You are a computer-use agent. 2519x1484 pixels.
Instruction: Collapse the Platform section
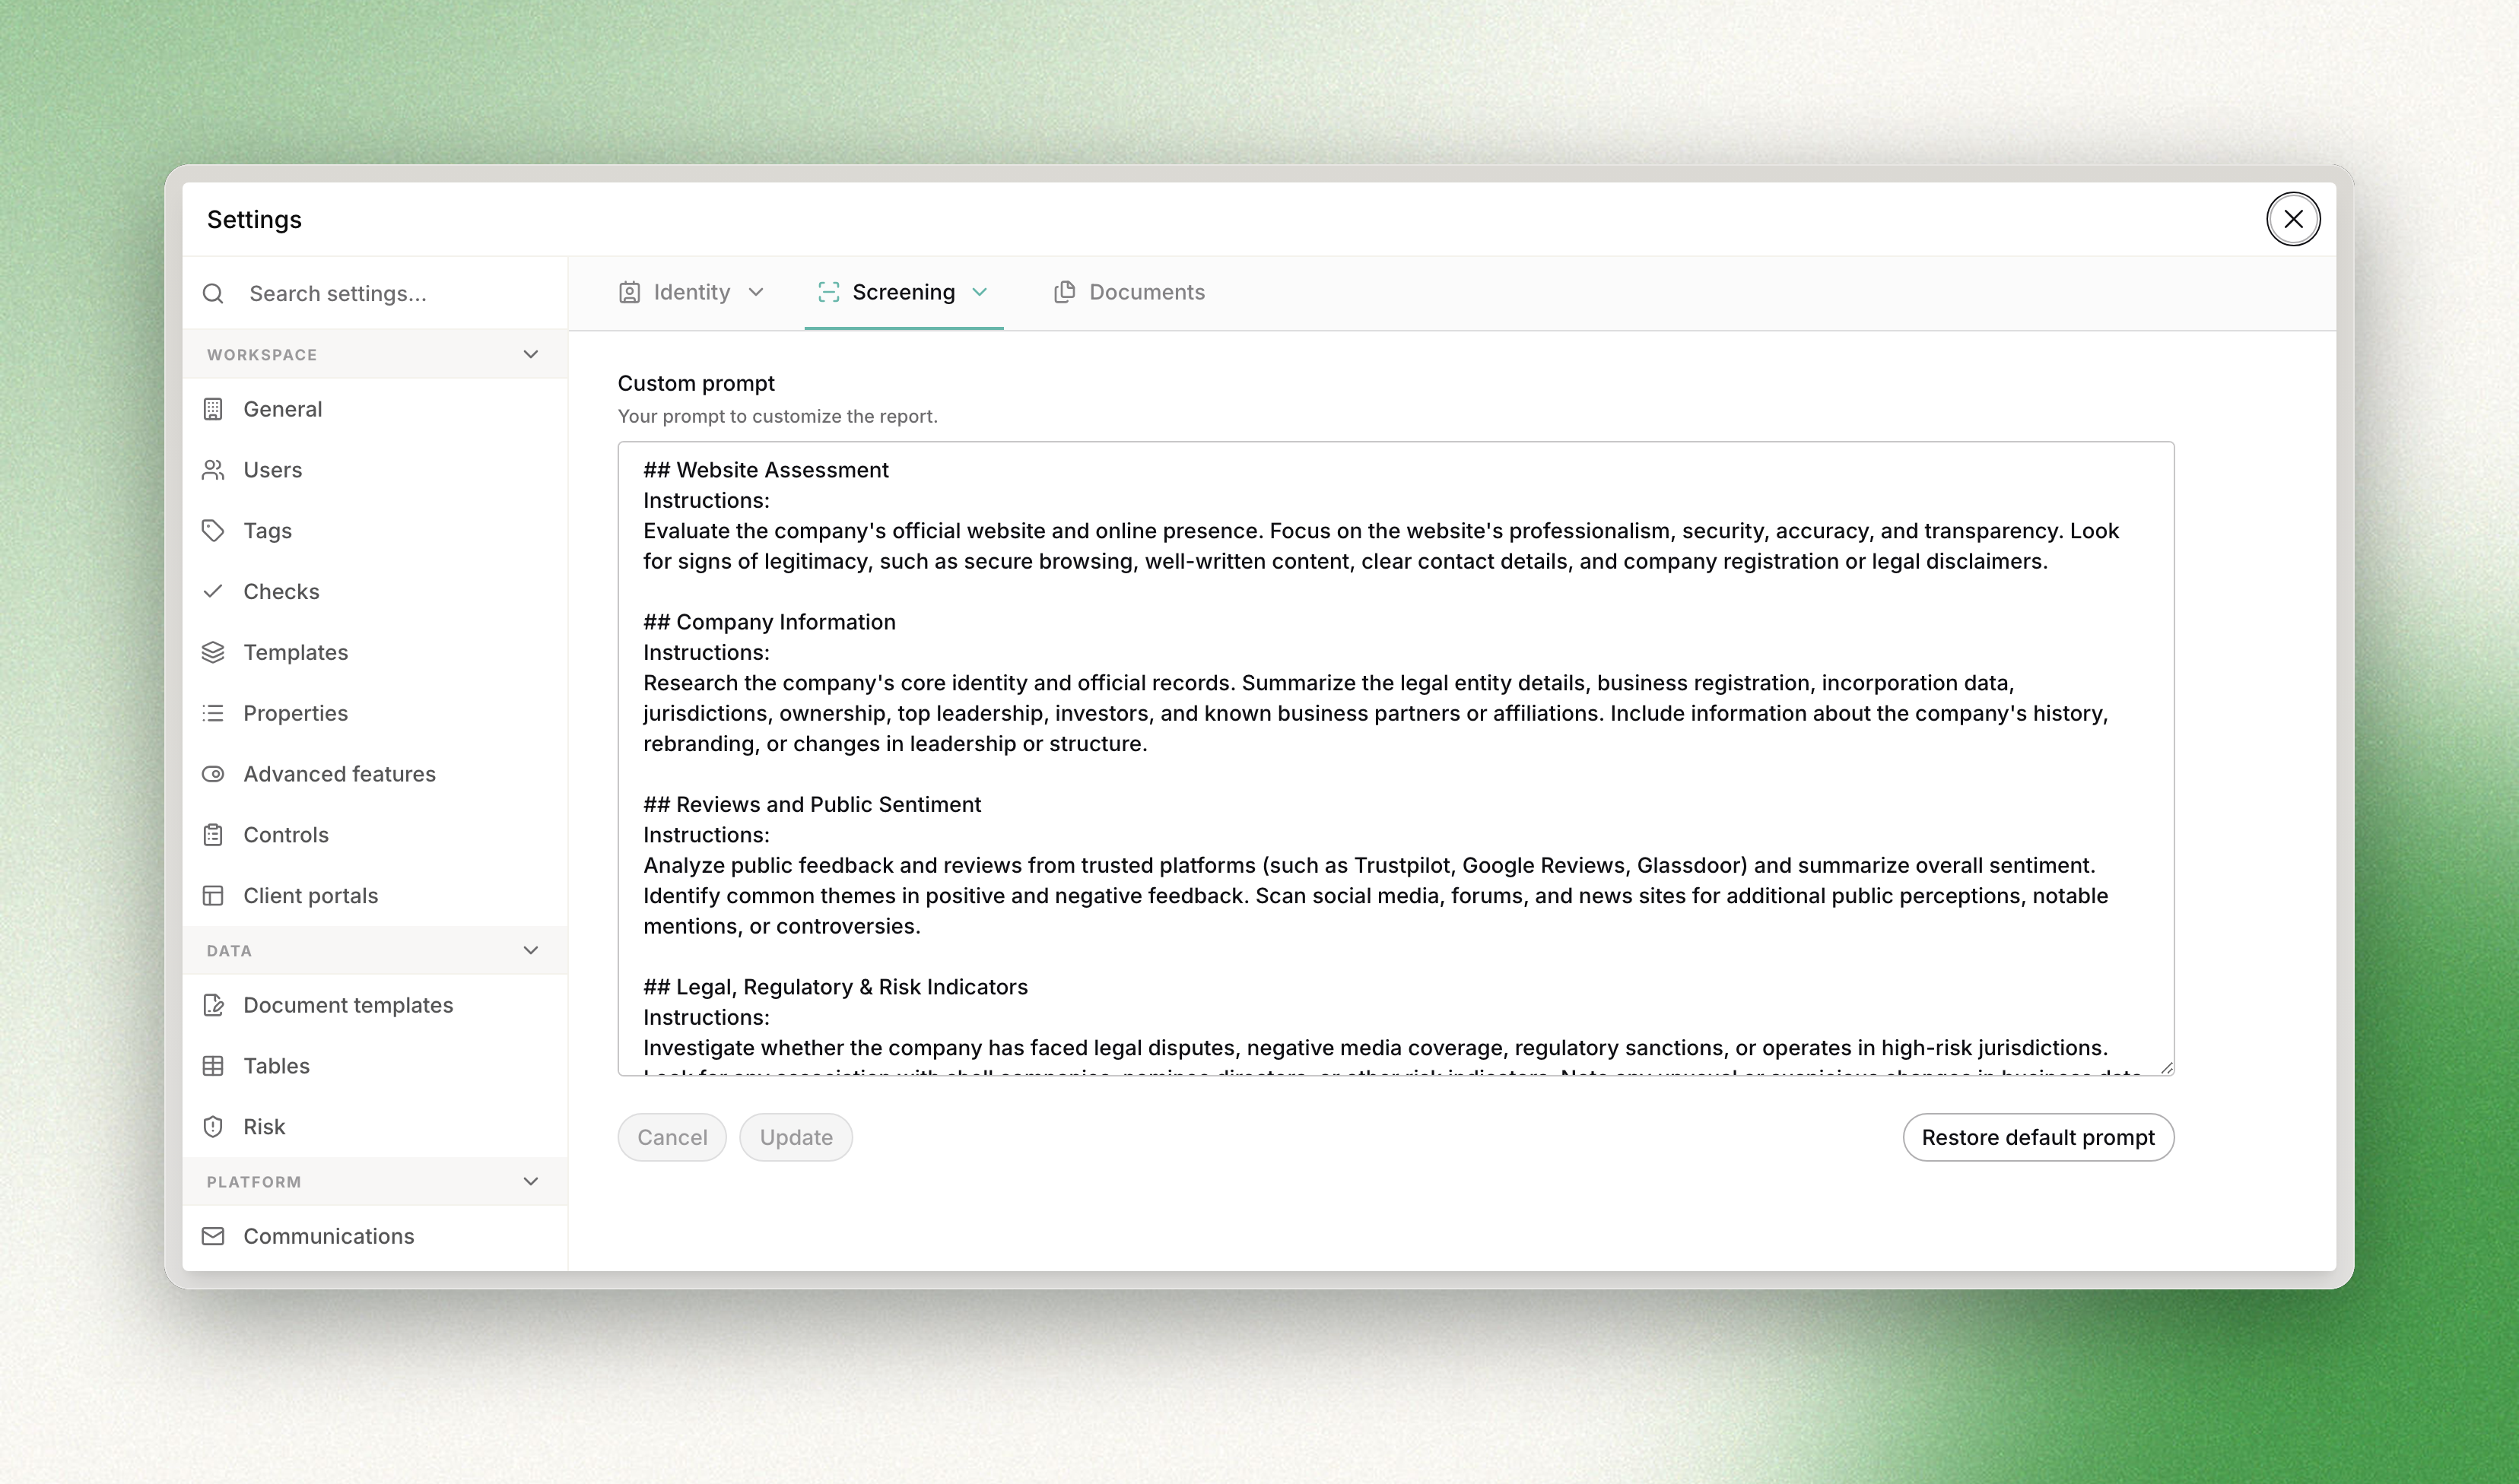(x=531, y=1181)
